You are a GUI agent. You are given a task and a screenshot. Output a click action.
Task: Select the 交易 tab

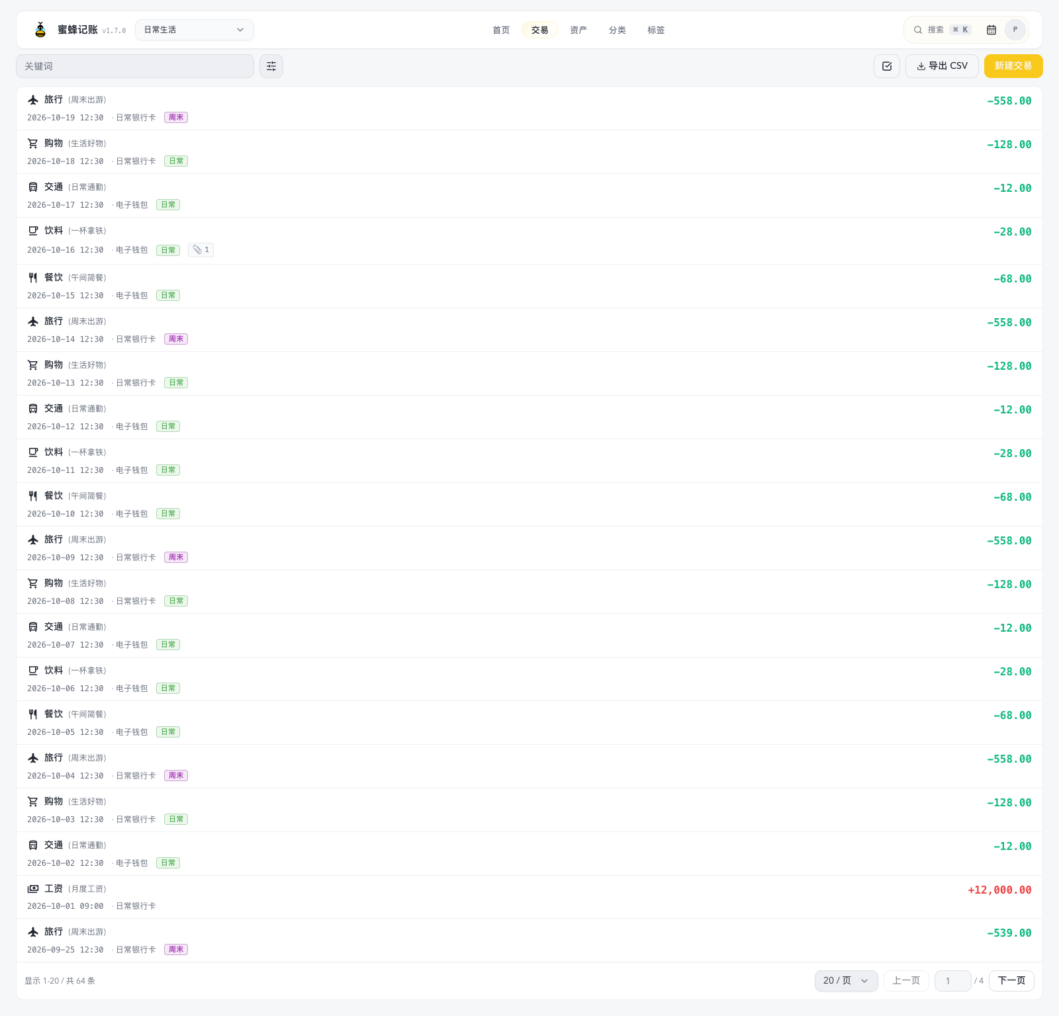539,30
